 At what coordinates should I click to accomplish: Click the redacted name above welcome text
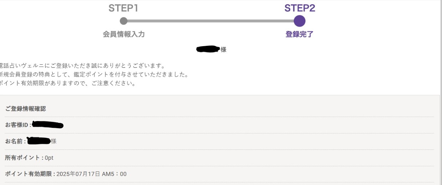(x=209, y=49)
